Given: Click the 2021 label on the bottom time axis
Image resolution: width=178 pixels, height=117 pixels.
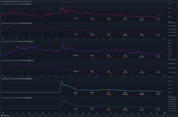Looking at the screenshot, I should pos(3,113).
